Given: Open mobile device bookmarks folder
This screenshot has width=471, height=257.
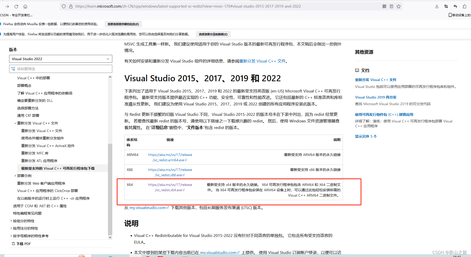Looking at the screenshot, I should [x=460, y=15].
